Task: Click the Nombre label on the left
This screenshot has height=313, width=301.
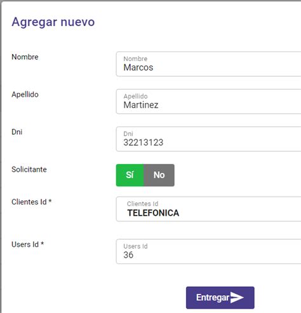Action: [x=25, y=57]
